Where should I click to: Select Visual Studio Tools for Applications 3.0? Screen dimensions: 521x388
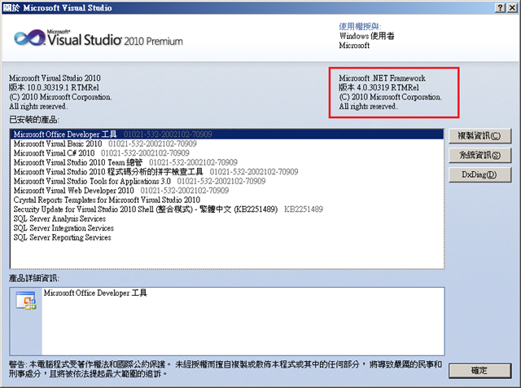pos(227,181)
